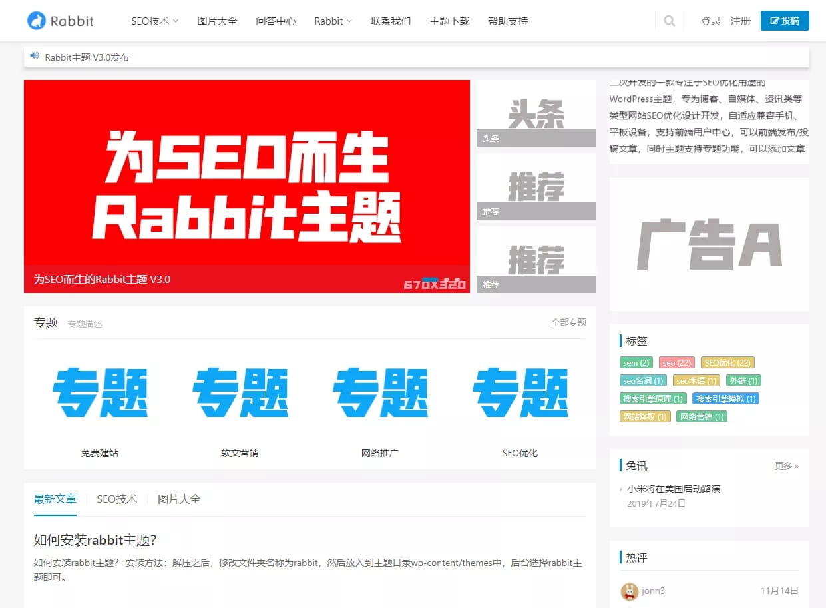This screenshot has width=826, height=608.
Task: Select the seo (22) tag
Action: click(676, 362)
